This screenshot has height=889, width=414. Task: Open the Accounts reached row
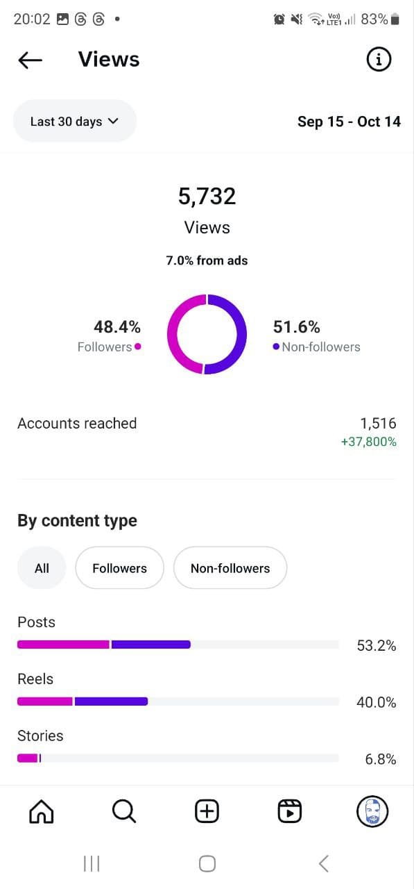207,432
